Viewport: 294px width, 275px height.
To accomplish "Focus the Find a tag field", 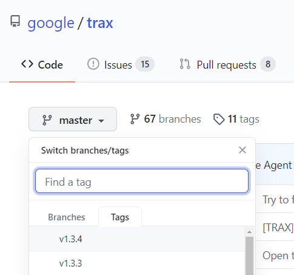I will [142, 181].
